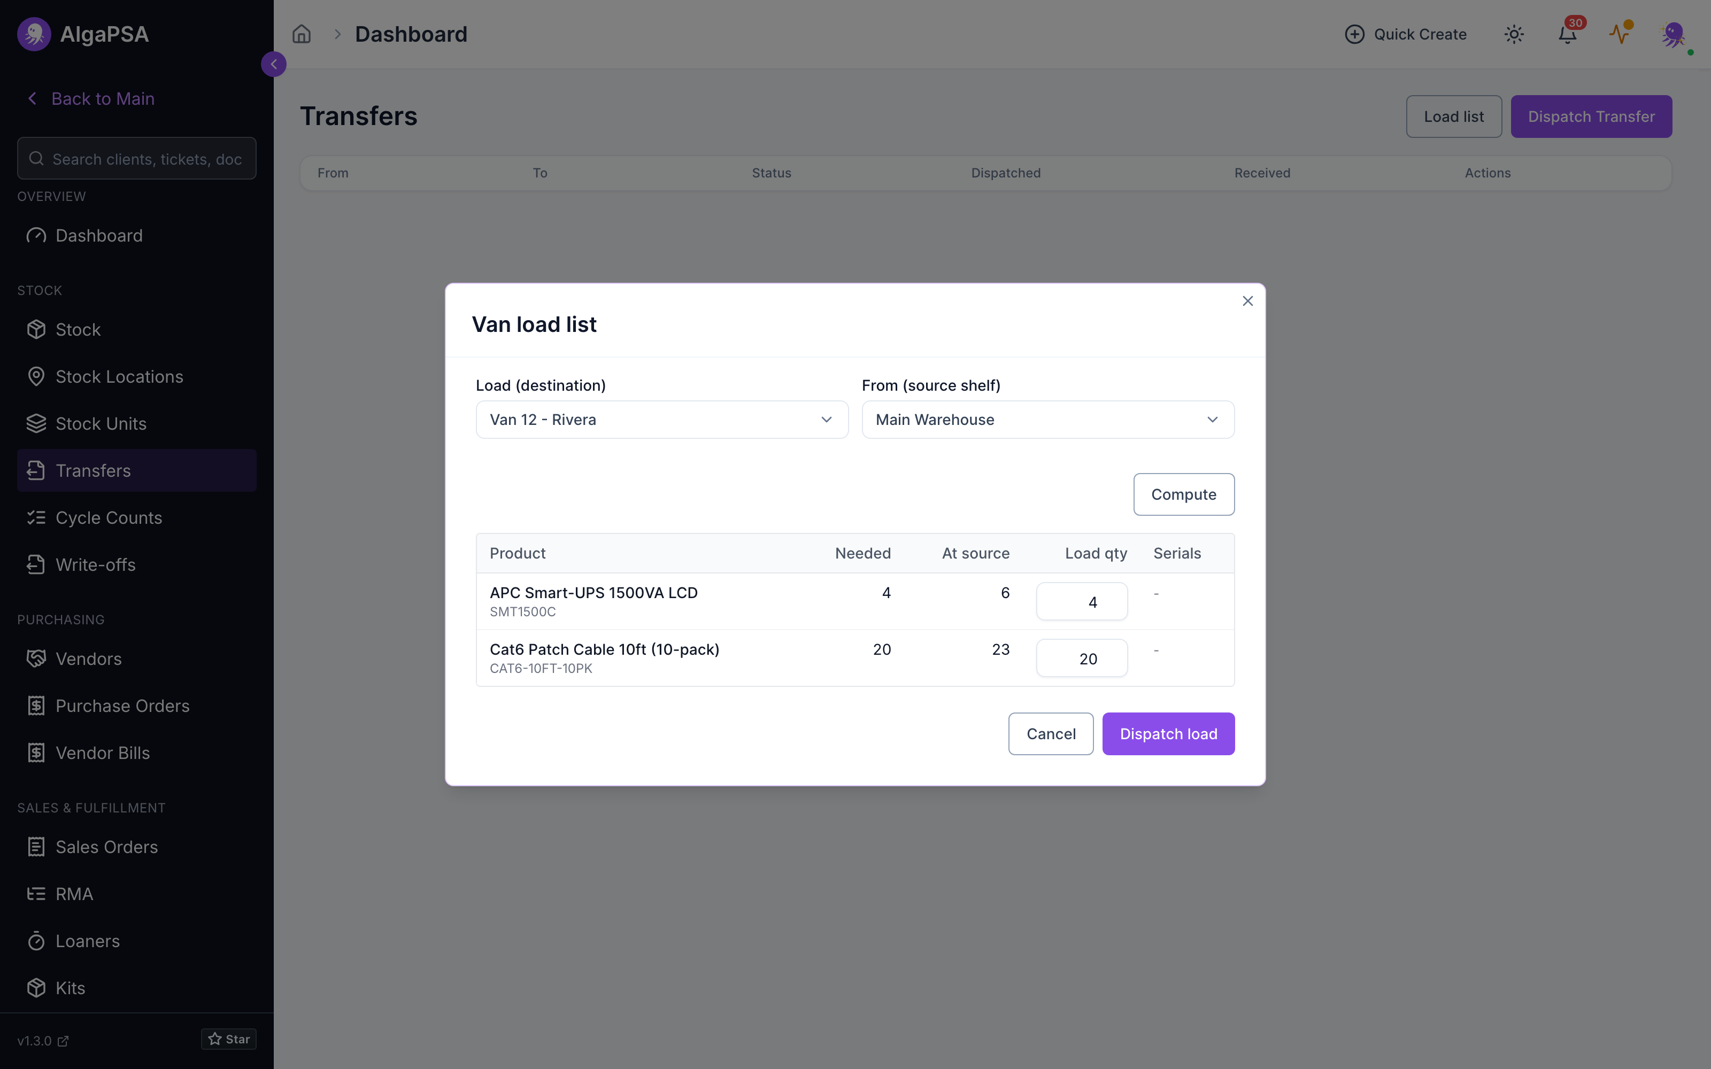Open the activity pulse icon
This screenshot has width=1711, height=1069.
coord(1620,34)
